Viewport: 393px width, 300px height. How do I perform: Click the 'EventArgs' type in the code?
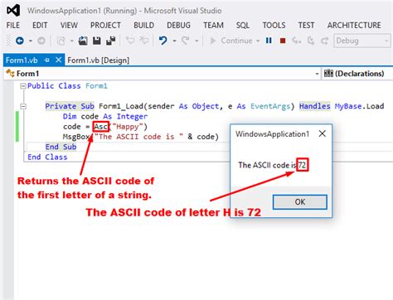270,106
